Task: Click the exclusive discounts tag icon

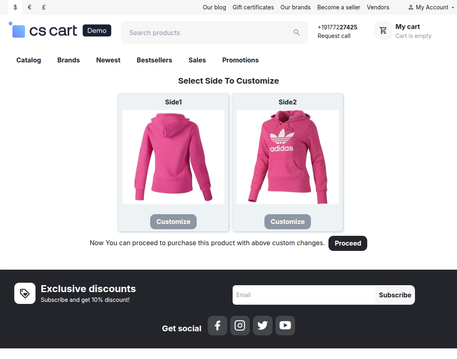Action: pos(25,293)
